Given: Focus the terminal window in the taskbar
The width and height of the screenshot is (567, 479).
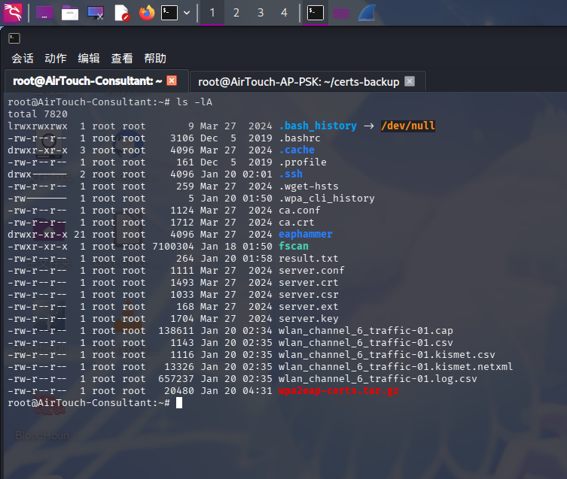Looking at the screenshot, I should pyautogui.click(x=316, y=13).
